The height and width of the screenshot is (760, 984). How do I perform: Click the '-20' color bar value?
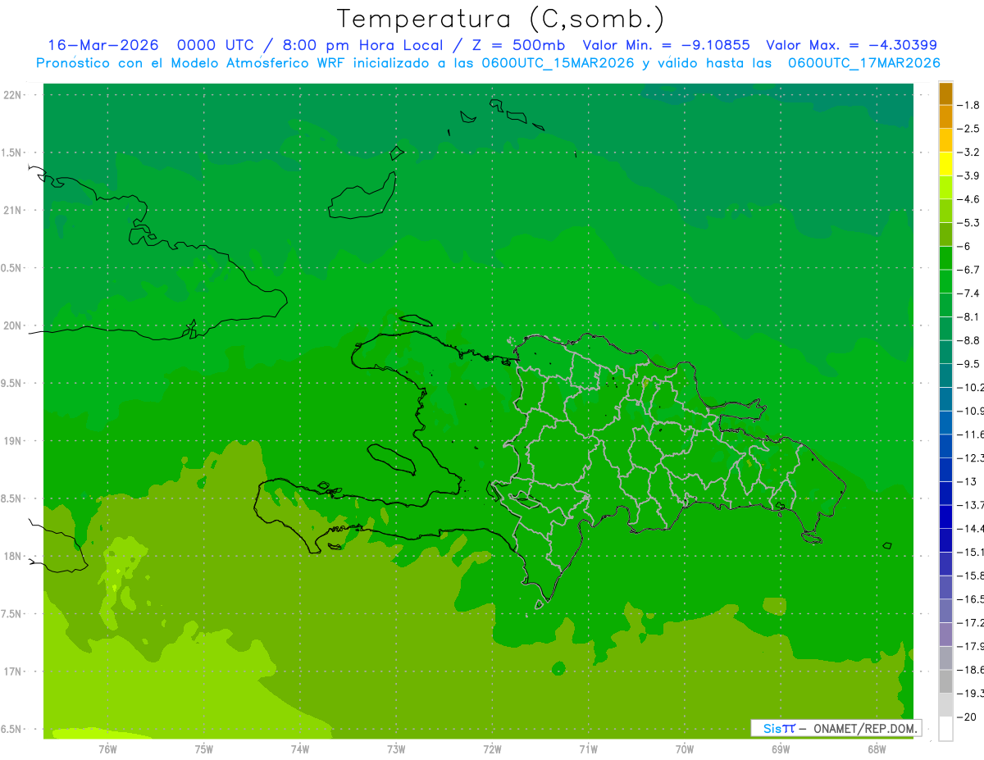pos(967,717)
